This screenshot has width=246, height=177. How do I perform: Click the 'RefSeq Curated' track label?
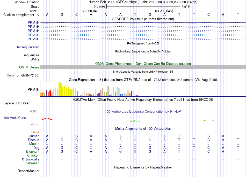27,47
